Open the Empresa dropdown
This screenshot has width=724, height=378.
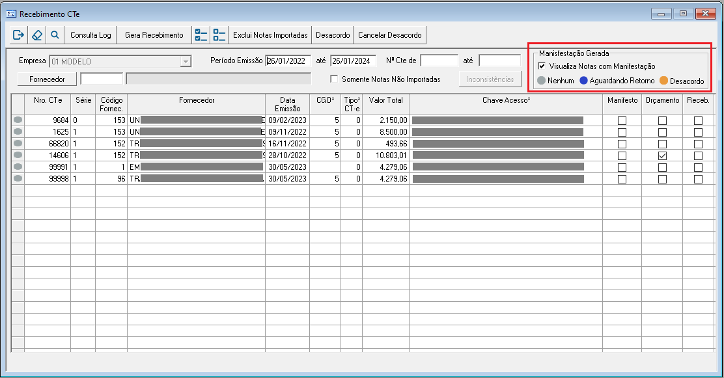point(186,61)
